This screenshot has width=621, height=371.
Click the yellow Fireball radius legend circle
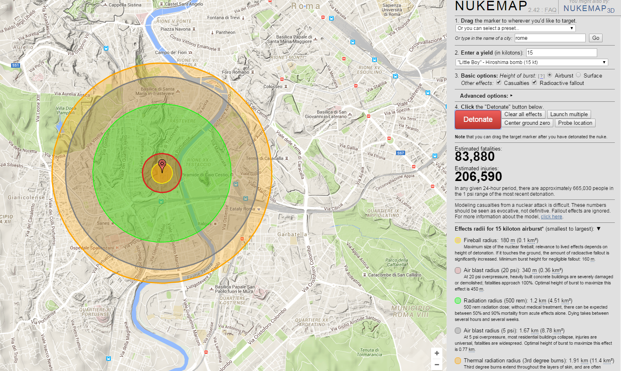click(x=458, y=240)
